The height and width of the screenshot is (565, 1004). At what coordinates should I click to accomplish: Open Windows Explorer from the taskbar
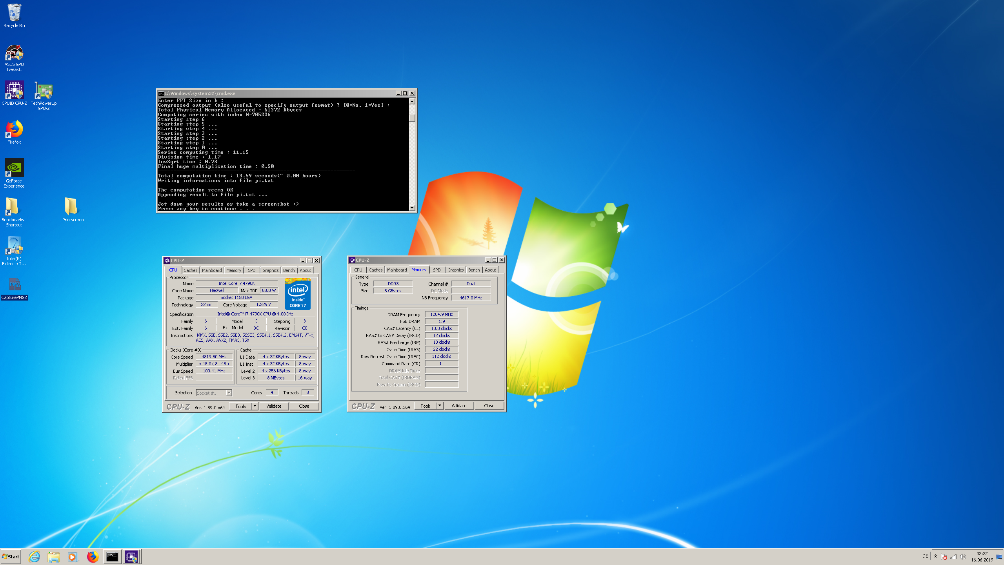pos(54,556)
